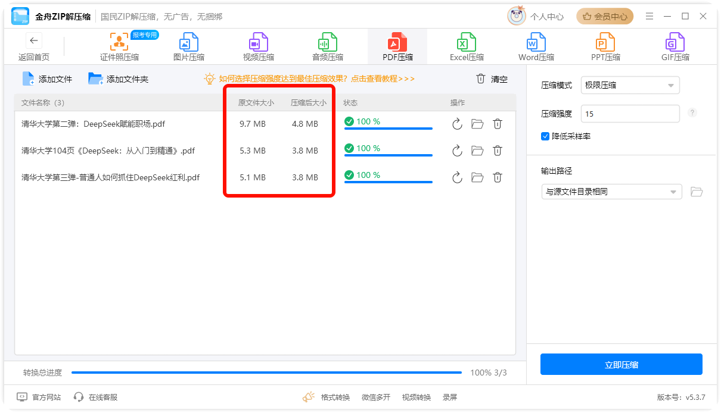The height and width of the screenshot is (413, 721).
Task: Click the compression strength help question mark
Action: pos(692,112)
